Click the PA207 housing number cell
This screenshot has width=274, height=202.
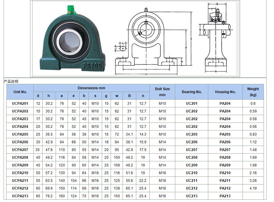(225, 149)
